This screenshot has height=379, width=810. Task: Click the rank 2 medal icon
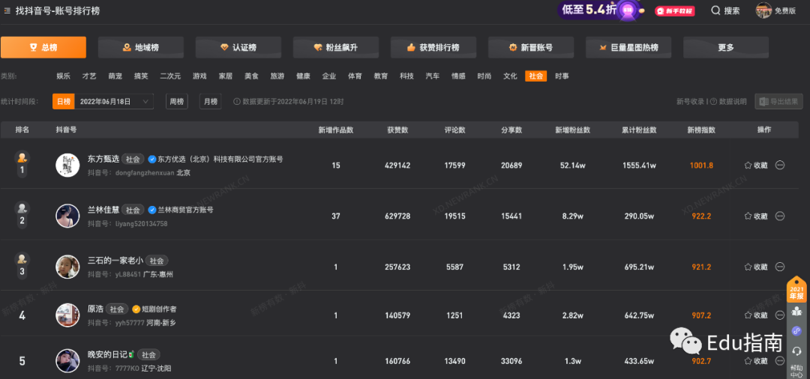pos(22,208)
